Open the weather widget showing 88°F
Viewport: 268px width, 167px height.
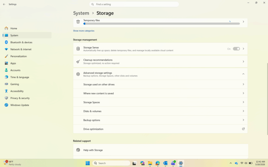(x=12, y=163)
